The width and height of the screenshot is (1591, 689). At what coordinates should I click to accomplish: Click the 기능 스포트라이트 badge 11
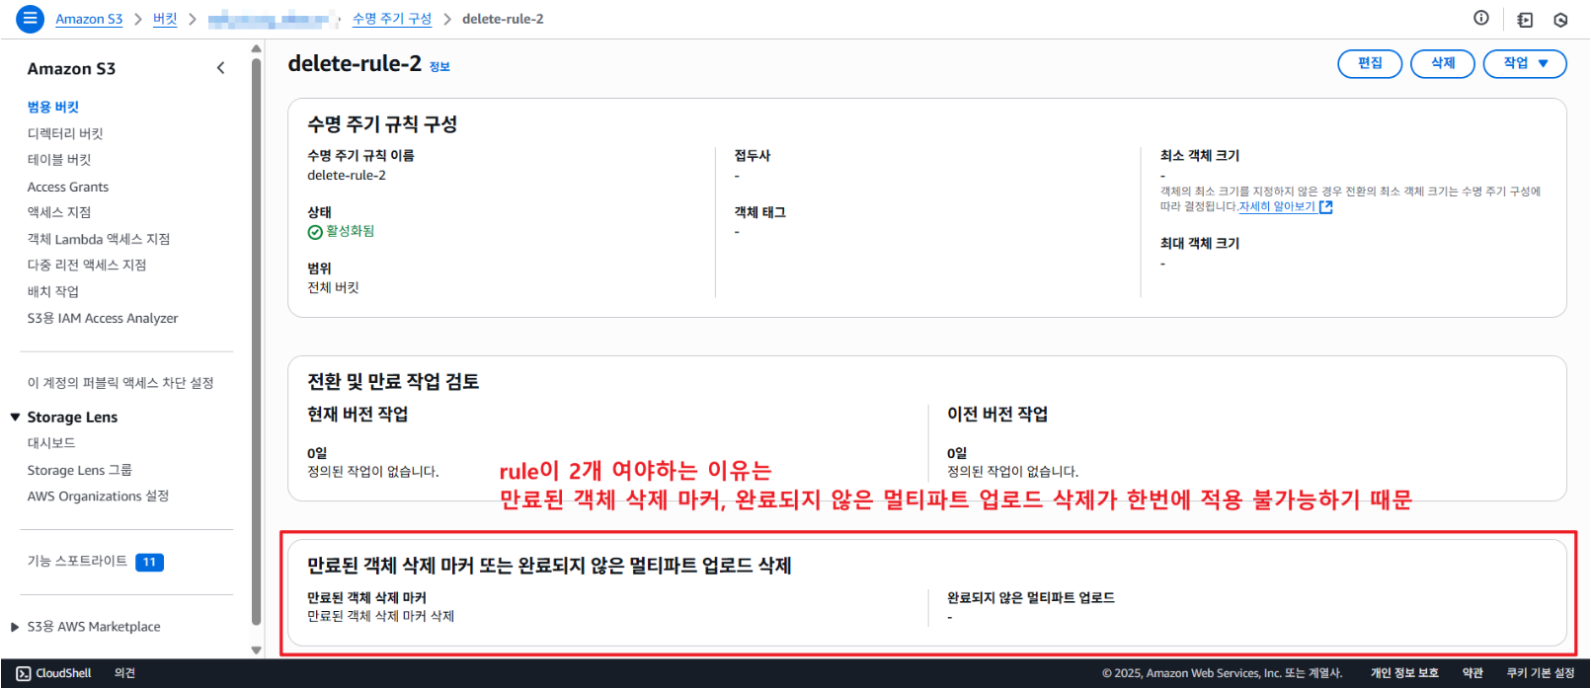point(149,562)
